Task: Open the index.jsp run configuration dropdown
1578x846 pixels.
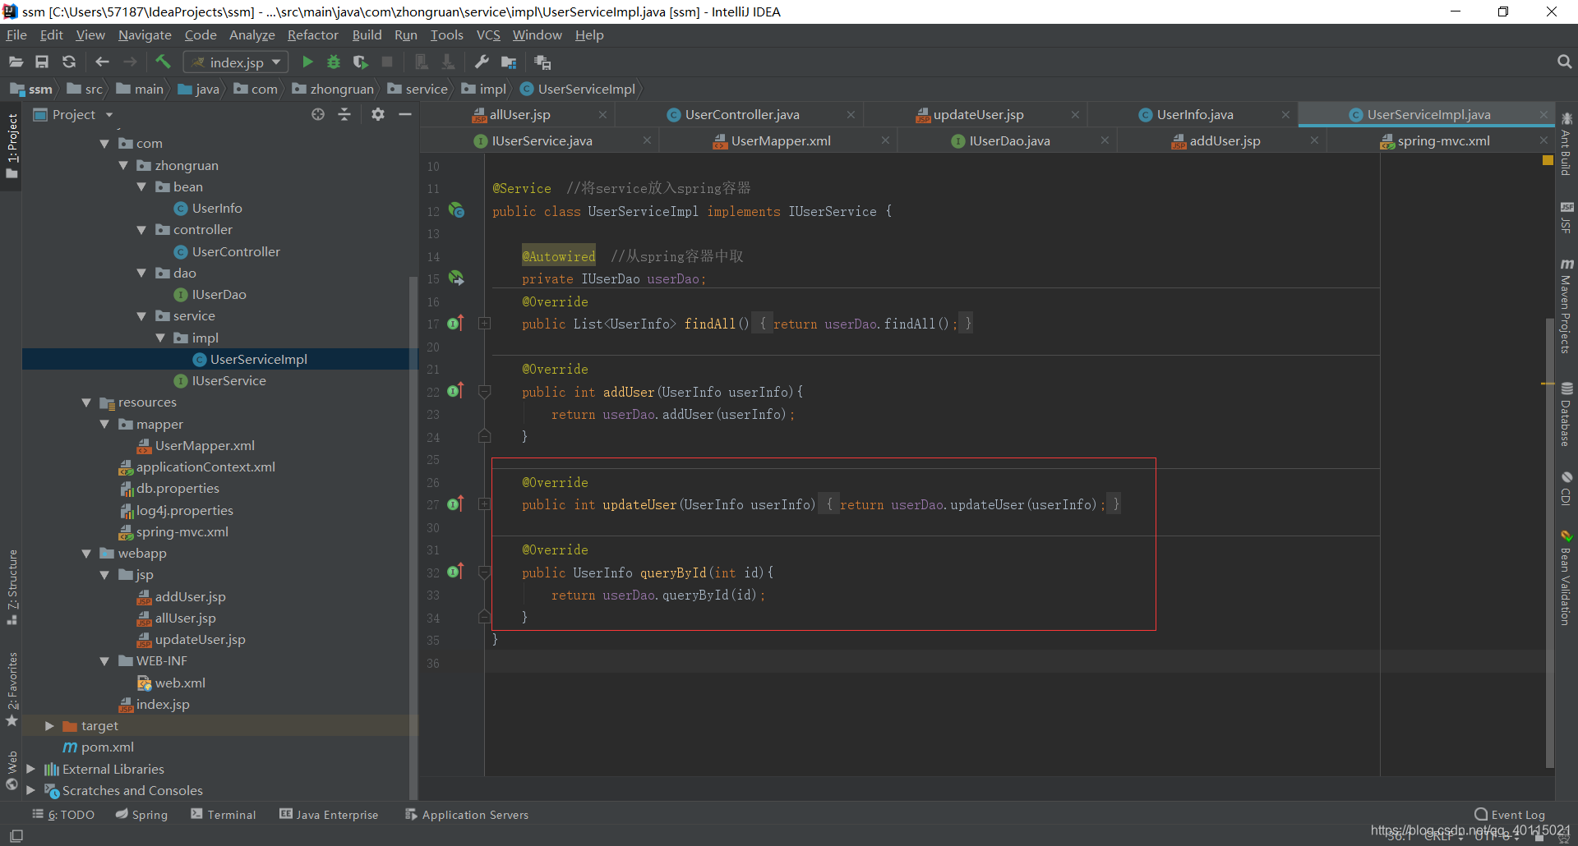Action: (x=236, y=62)
